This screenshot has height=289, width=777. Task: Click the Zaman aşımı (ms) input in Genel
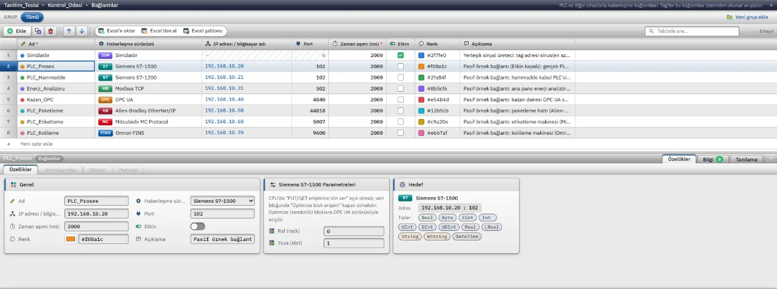point(97,226)
